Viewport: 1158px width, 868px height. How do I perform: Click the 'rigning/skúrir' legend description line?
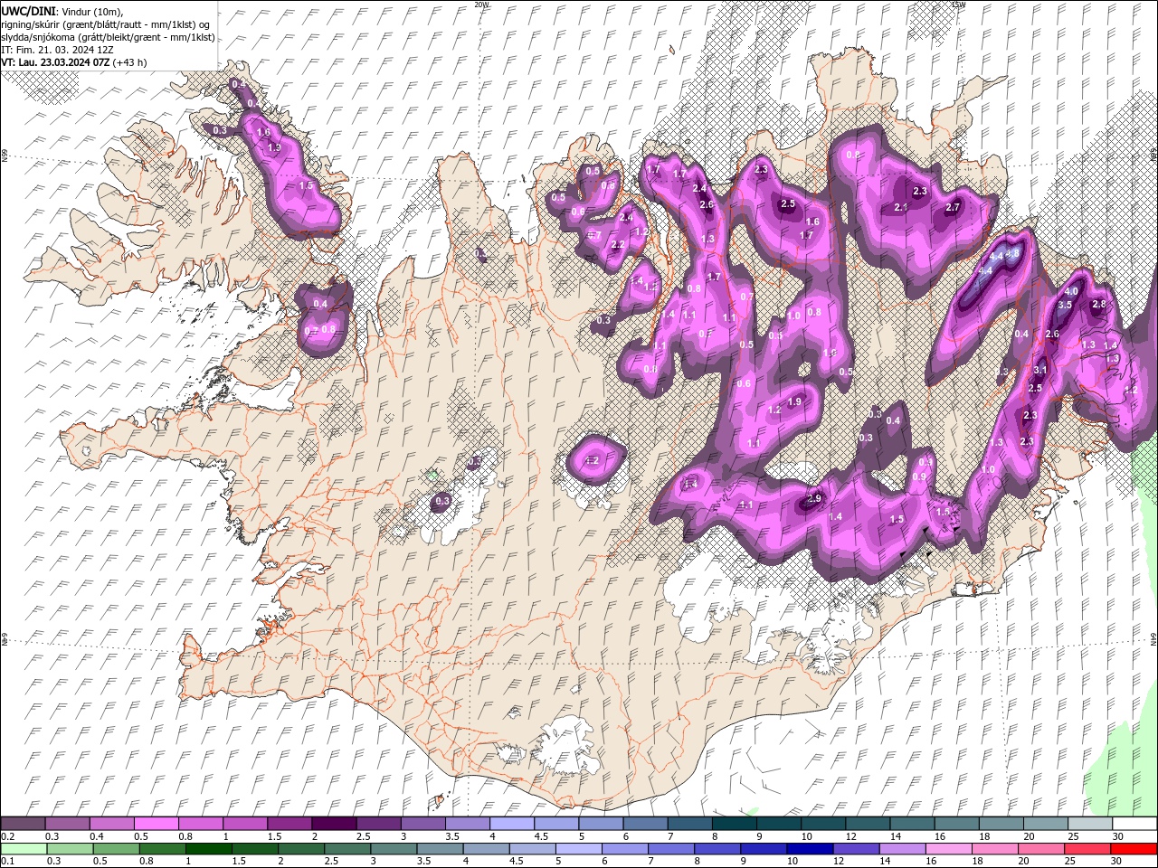(106, 24)
